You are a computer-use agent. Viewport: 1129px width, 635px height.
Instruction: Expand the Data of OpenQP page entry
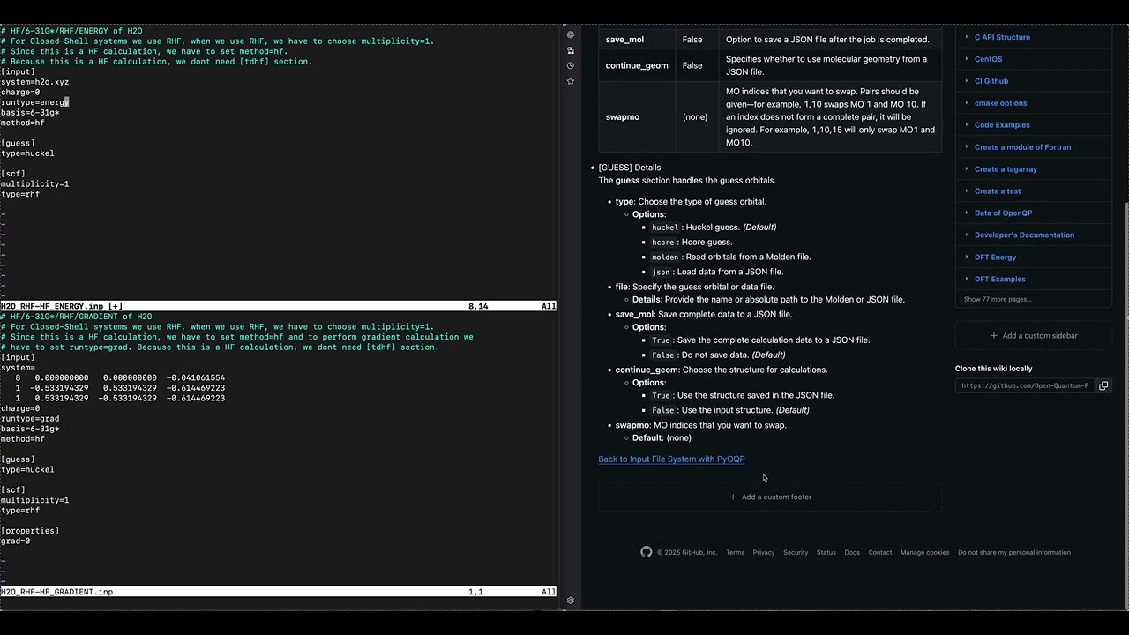(966, 213)
